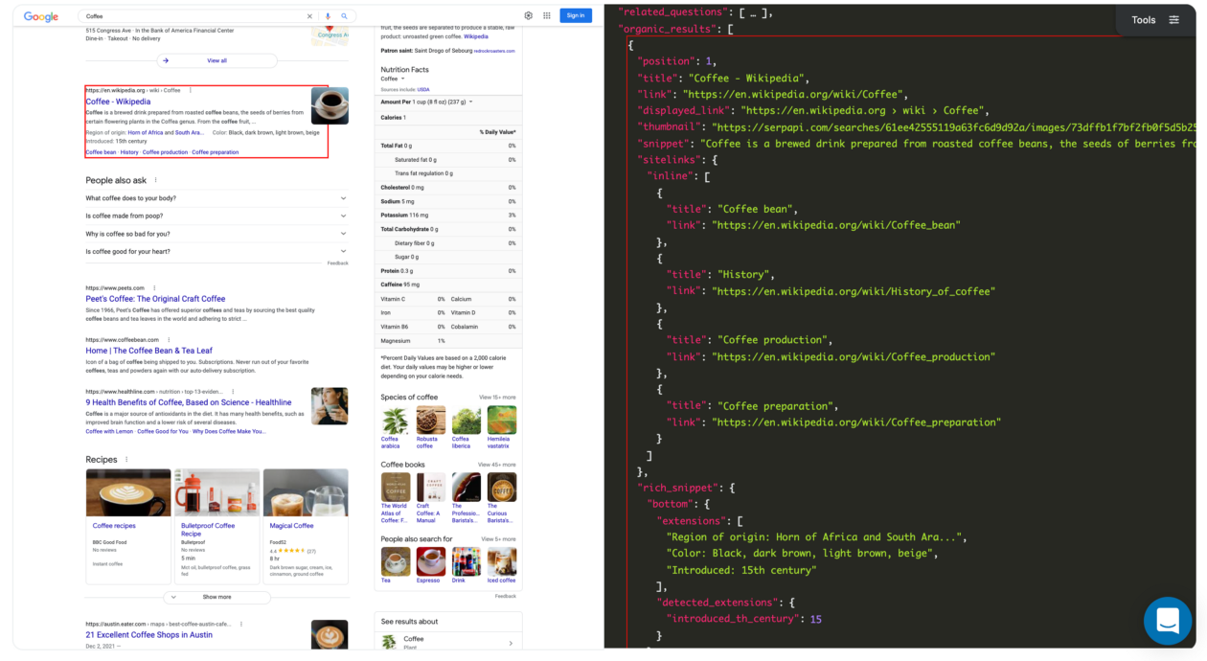Click View 45+ more coffee books
Image resolution: width=1207 pixels, height=661 pixels.
pyautogui.click(x=497, y=465)
